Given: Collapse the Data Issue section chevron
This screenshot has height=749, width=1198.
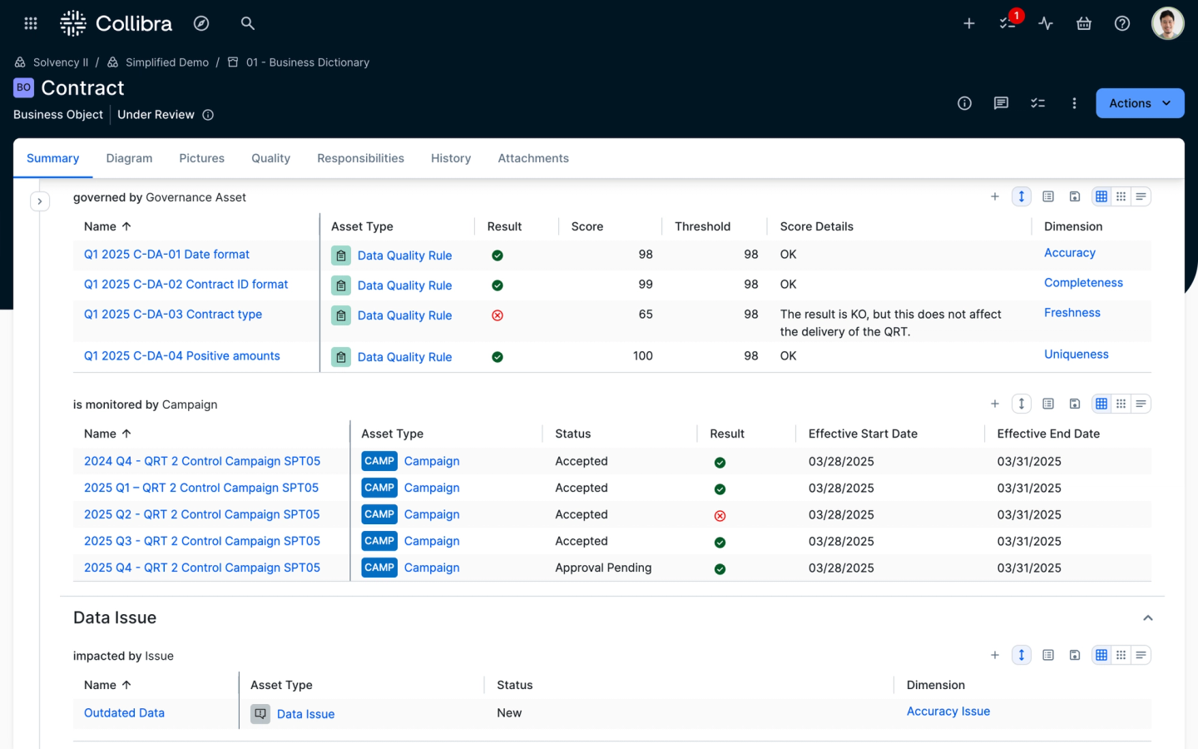Looking at the screenshot, I should tap(1147, 618).
